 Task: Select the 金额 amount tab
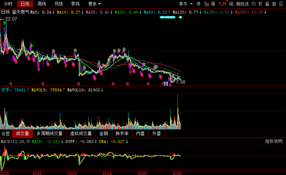tap(104, 134)
